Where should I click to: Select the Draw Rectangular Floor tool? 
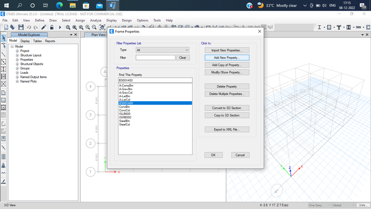pyautogui.click(x=4, y=100)
